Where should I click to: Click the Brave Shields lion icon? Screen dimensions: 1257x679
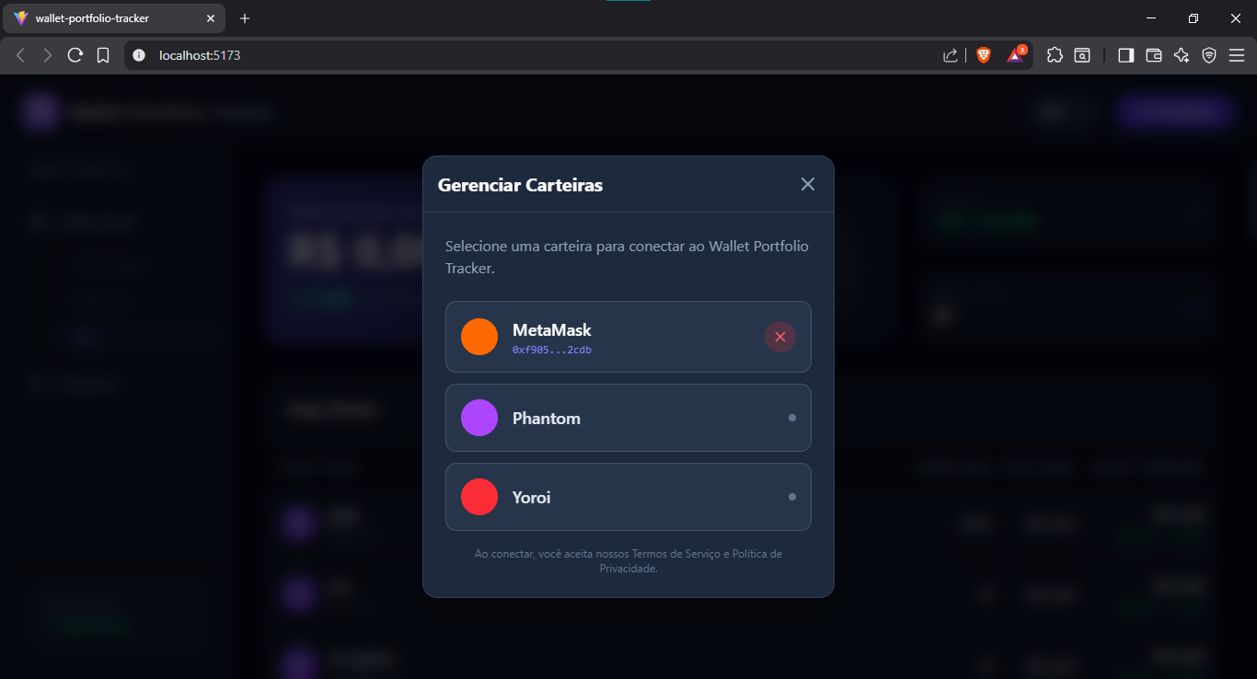(x=984, y=54)
